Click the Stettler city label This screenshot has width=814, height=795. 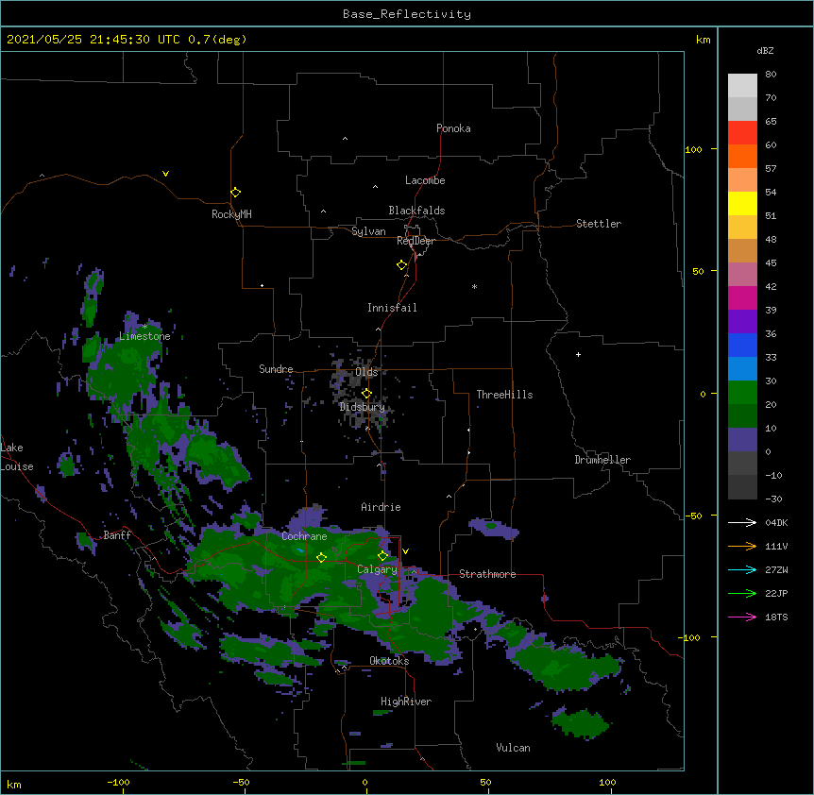[599, 224]
